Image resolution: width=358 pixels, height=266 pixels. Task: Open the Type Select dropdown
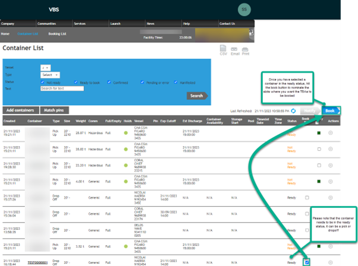(x=50, y=75)
